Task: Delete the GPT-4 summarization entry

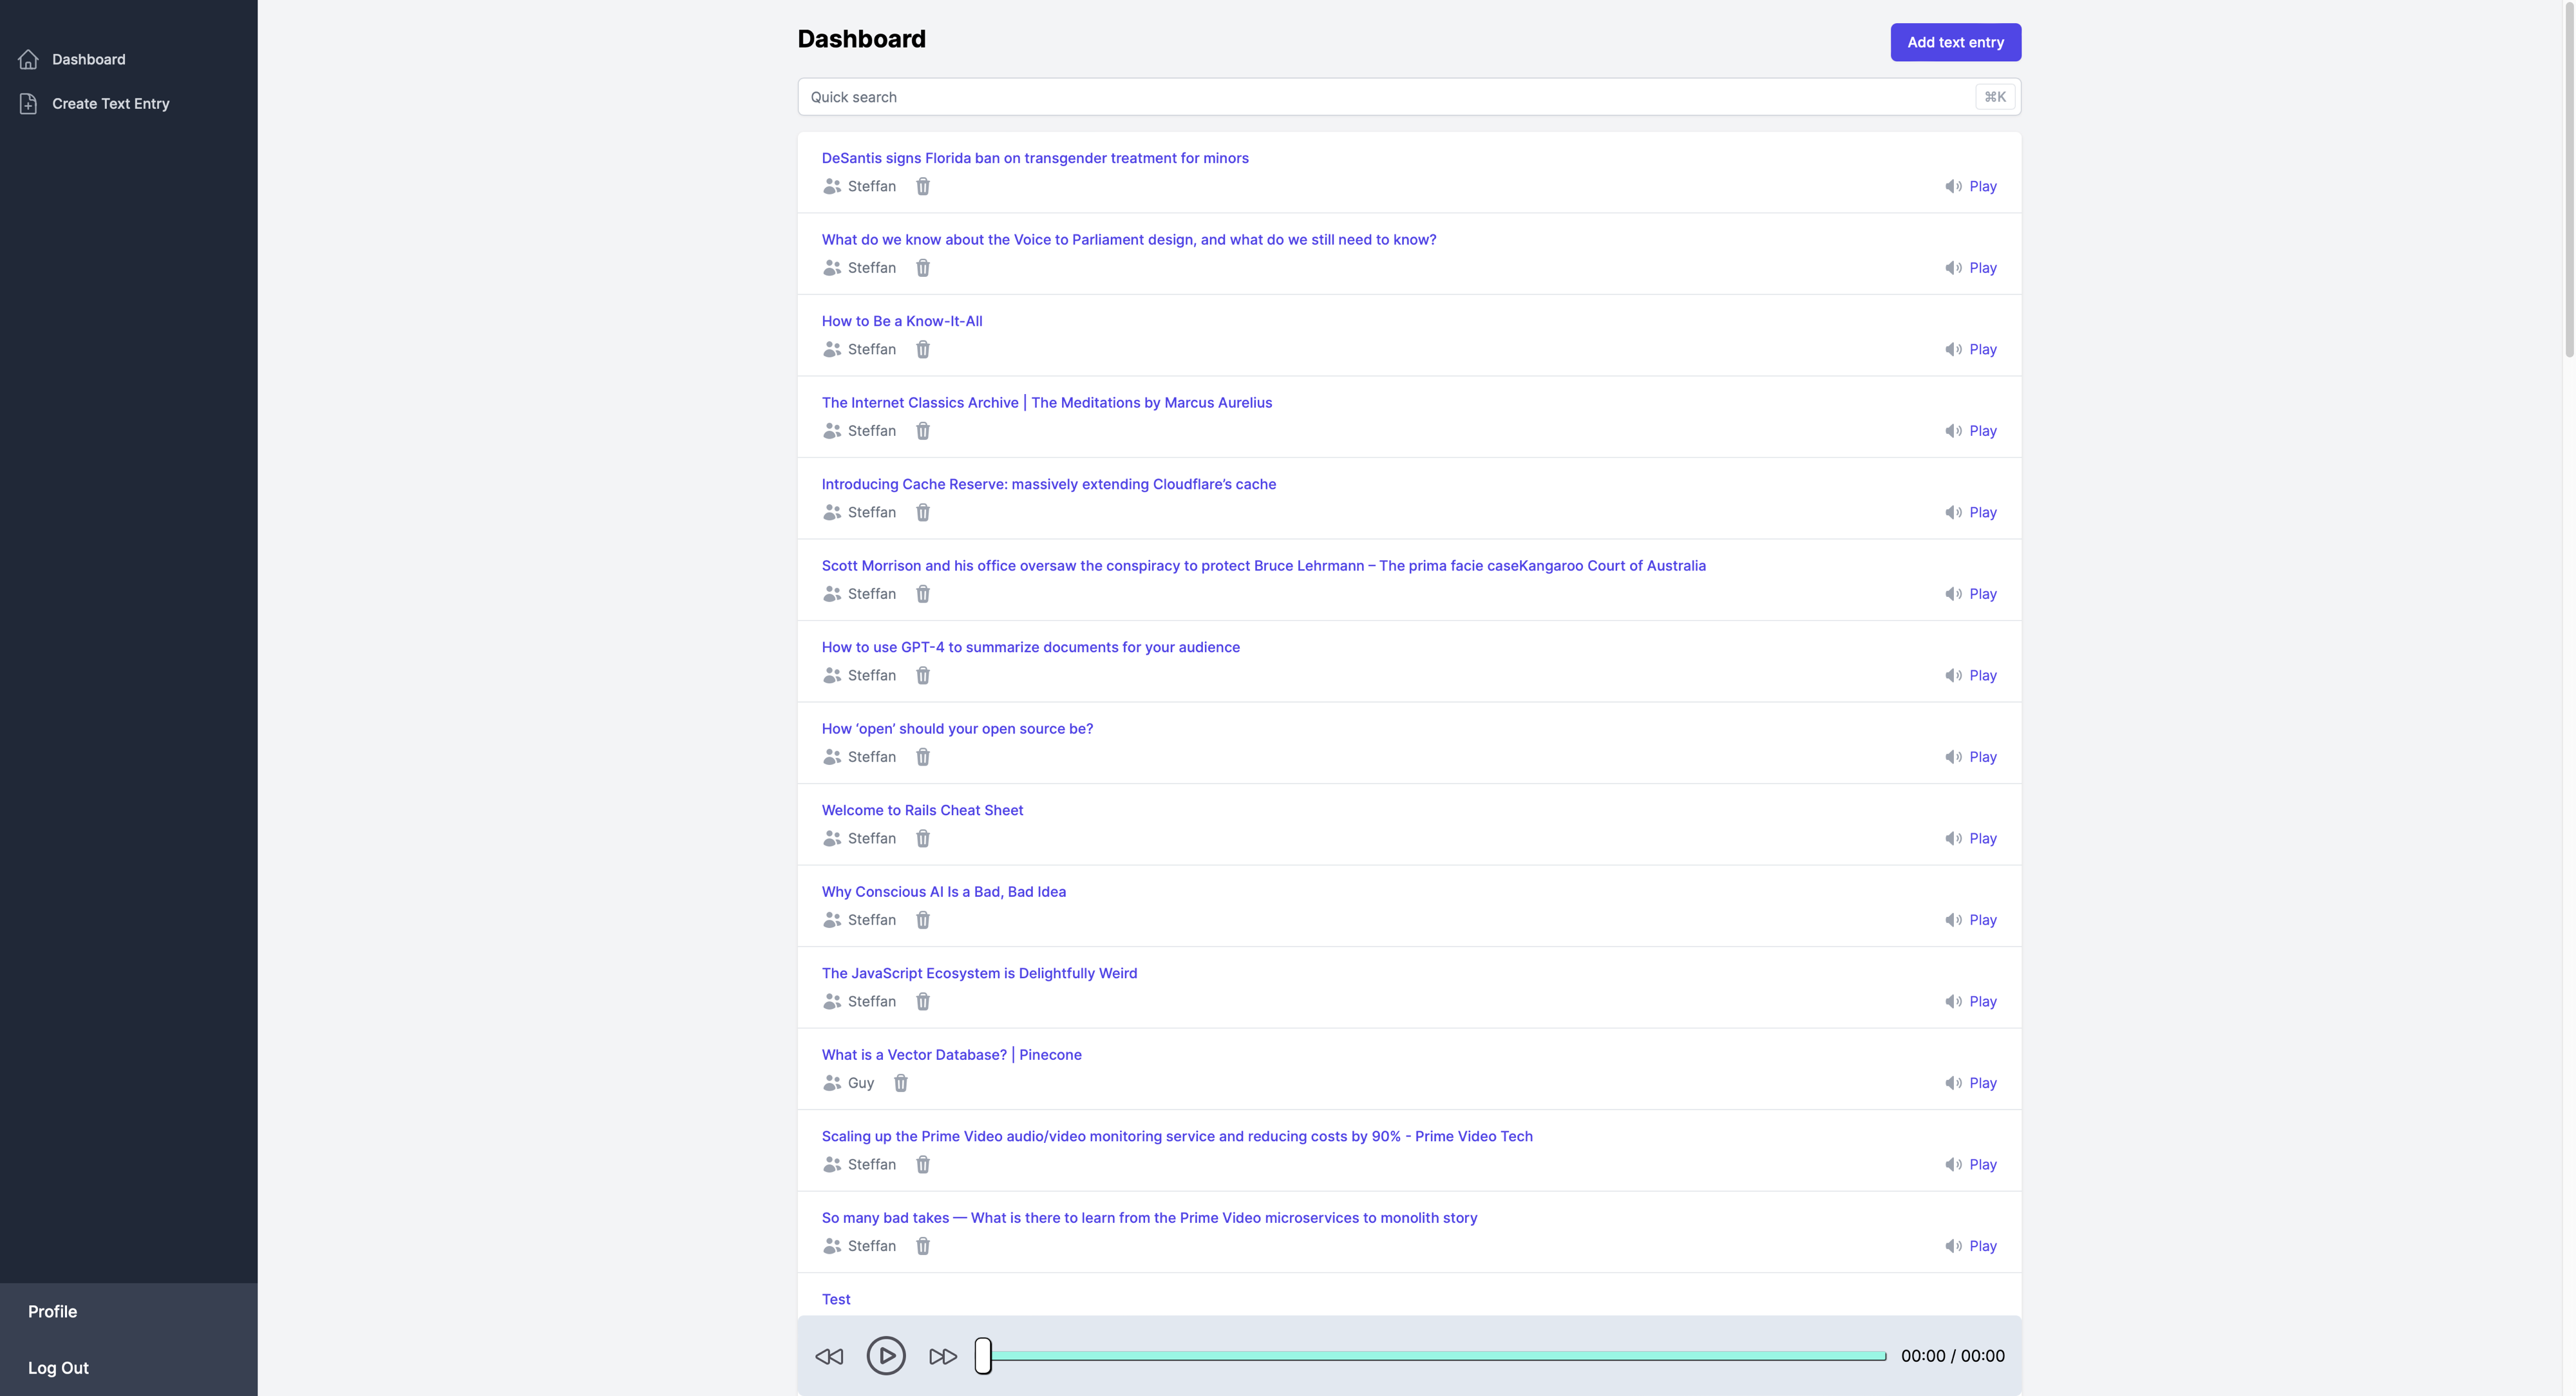Action: (922, 675)
